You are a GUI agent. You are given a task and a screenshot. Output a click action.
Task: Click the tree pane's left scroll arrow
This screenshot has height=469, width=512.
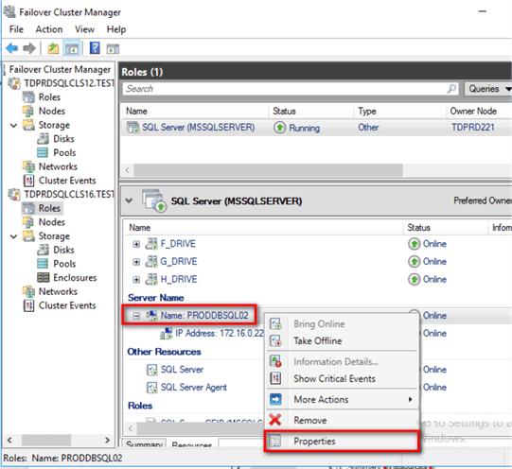click(9, 440)
